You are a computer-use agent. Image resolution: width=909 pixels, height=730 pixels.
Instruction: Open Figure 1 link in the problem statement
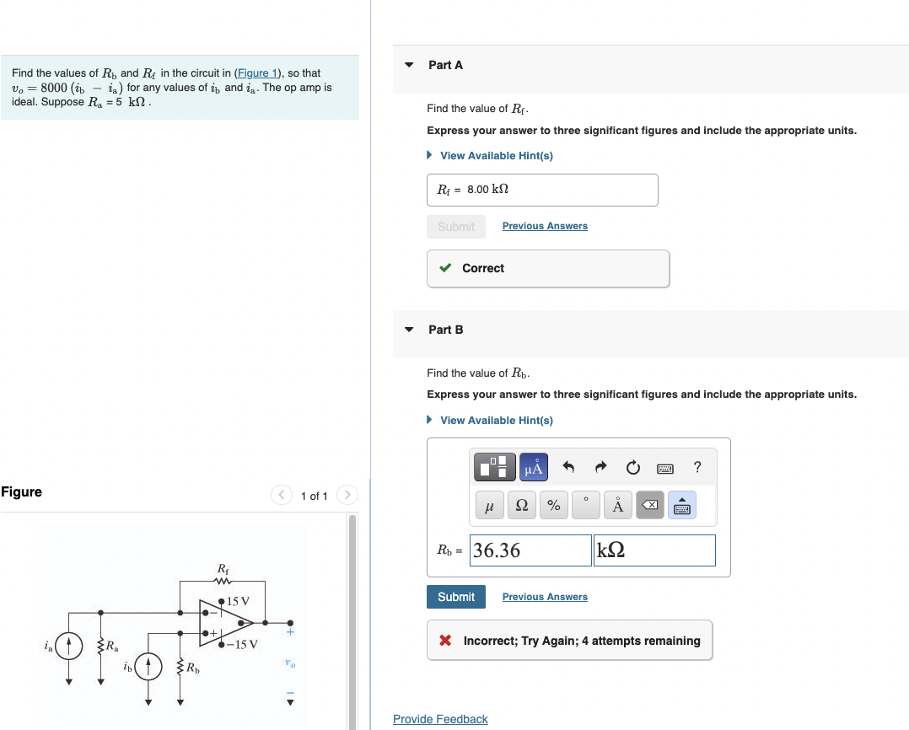257,72
